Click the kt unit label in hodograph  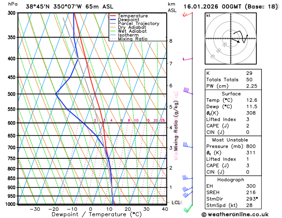click(x=208, y=16)
